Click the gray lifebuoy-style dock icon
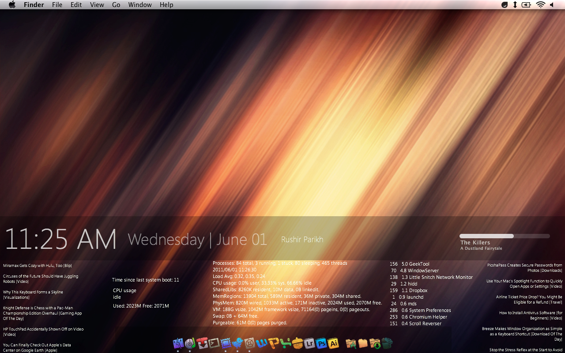 tap(250, 343)
